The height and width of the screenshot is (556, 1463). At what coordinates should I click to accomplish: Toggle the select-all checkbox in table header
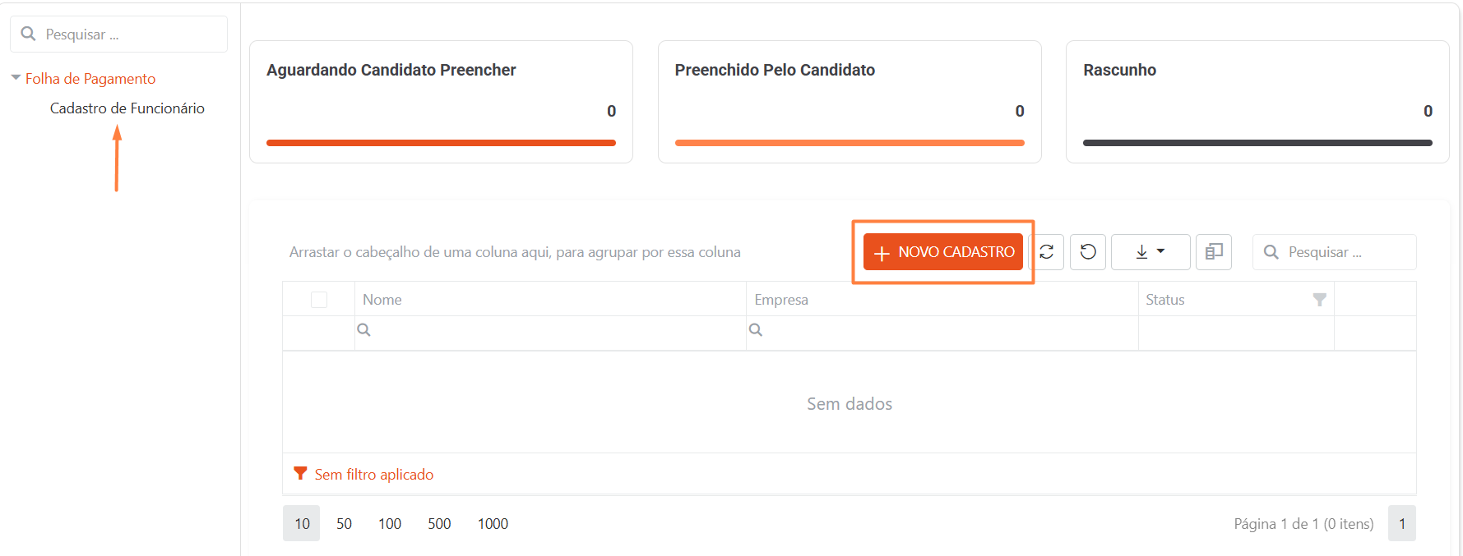pos(319,300)
